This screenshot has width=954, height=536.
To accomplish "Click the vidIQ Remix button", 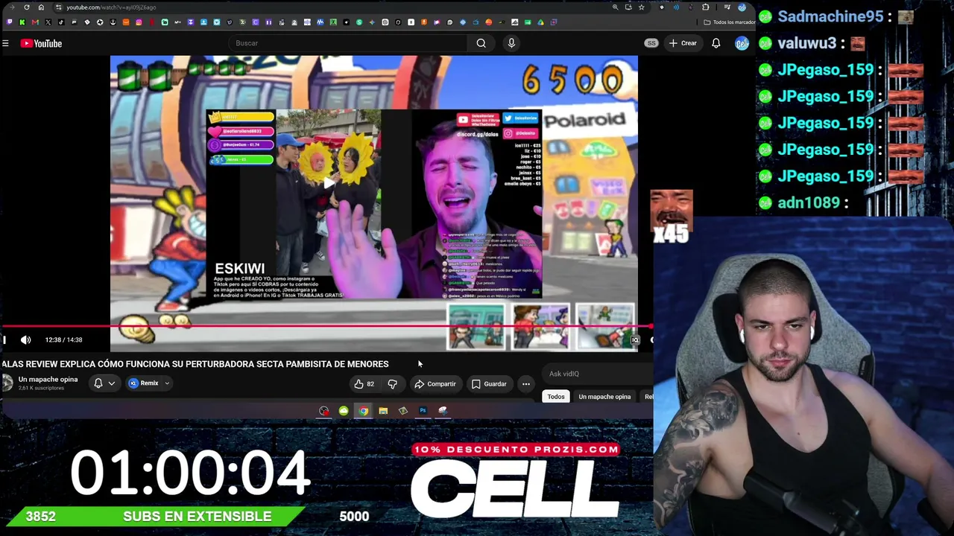I will pos(144,383).
